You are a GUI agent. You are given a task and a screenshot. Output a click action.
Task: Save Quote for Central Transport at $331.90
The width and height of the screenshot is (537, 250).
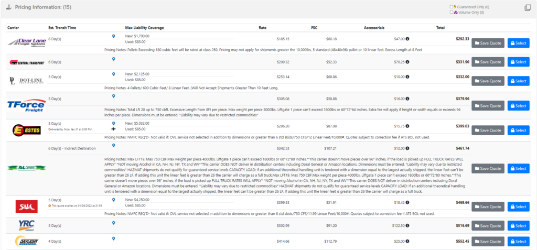[488, 62]
